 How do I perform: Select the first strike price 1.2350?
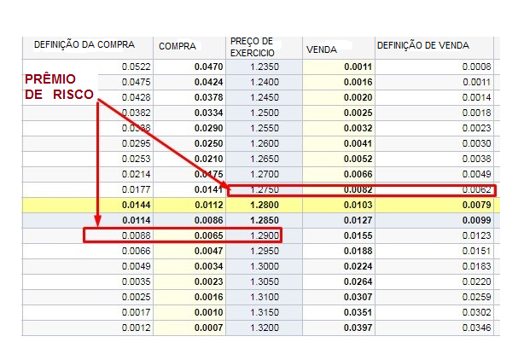(263, 67)
